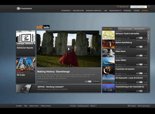
Task: Add Mythos Alpenfestung to Merkliste with plus
Action: (x=146, y=47)
